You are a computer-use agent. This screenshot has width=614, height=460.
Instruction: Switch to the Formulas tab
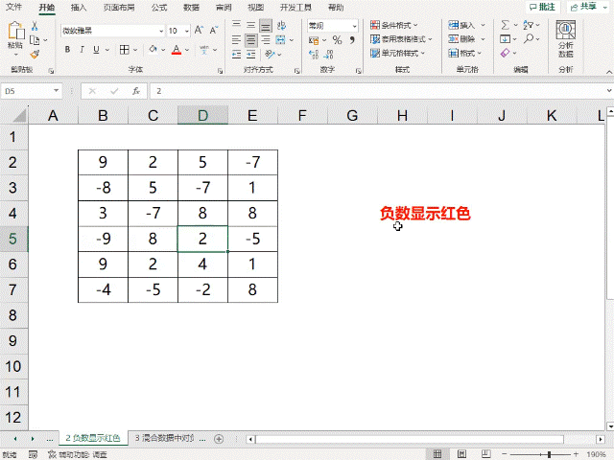tap(159, 8)
